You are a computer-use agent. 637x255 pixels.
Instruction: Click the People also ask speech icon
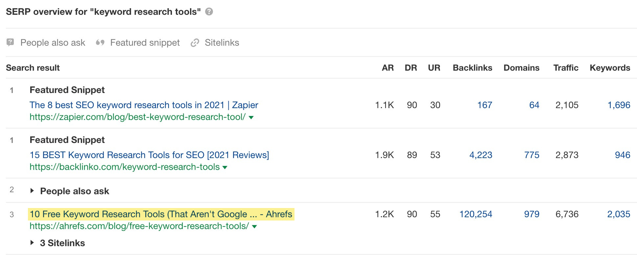11,42
